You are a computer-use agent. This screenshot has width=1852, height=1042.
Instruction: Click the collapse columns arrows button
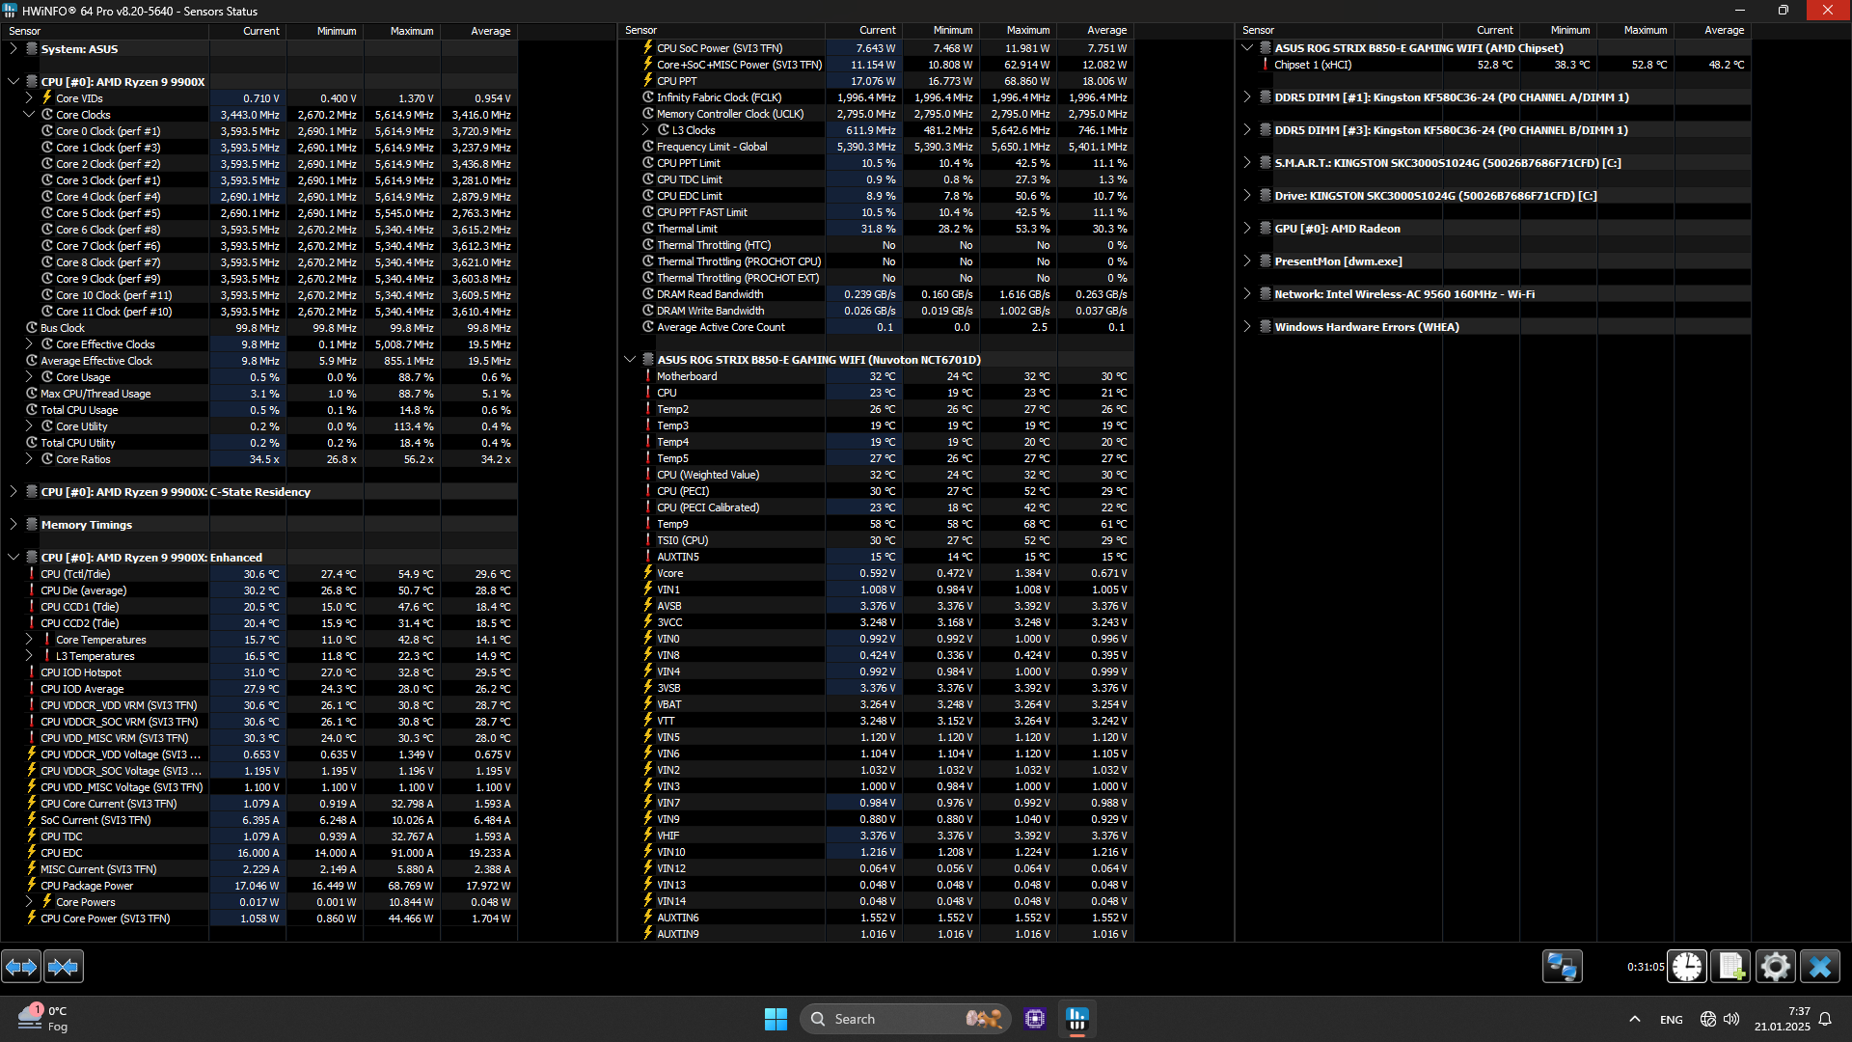pyautogui.click(x=64, y=966)
